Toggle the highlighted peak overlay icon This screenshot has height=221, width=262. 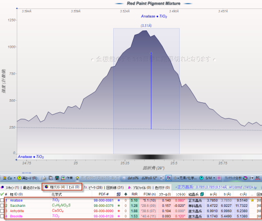[x=169, y=178]
